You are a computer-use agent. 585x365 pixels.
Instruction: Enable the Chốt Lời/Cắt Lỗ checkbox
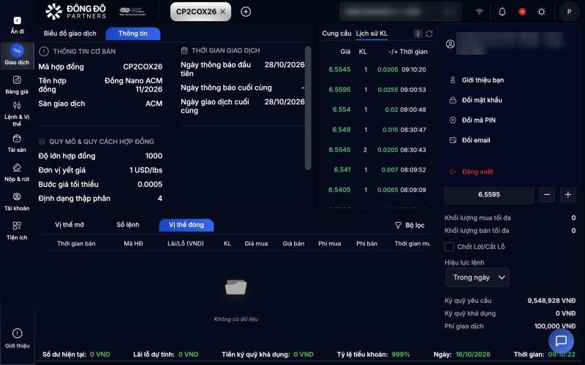point(449,247)
